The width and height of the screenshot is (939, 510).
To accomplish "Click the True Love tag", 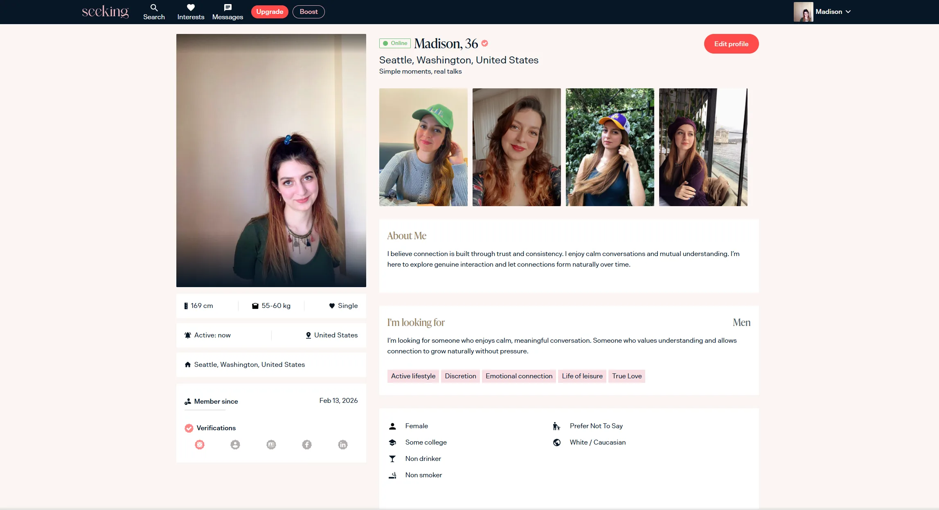I will point(626,376).
